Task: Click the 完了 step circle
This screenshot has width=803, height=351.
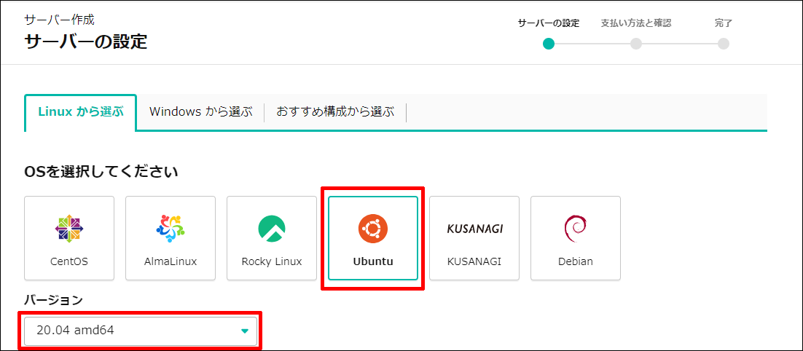Action: pyautogui.click(x=724, y=44)
